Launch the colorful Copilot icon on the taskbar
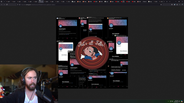This screenshot has height=103, width=184. (182, 101)
